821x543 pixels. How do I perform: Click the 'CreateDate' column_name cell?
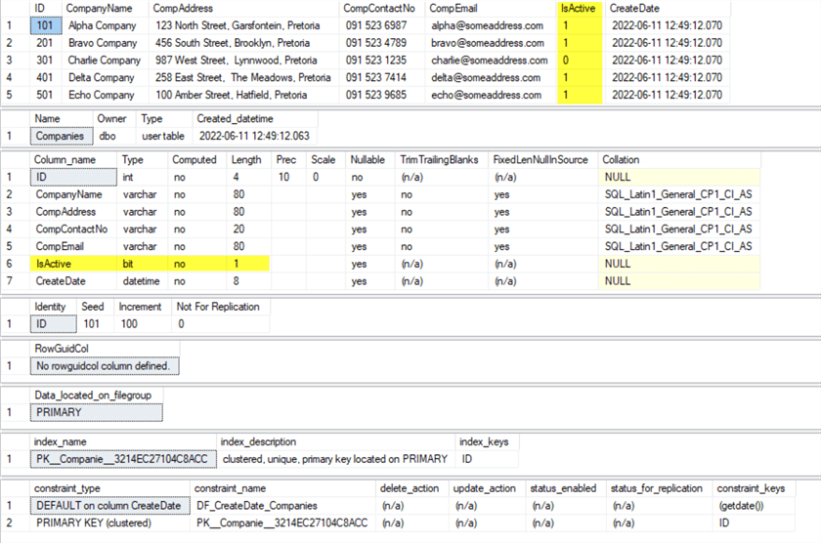click(x=61, y=281)
